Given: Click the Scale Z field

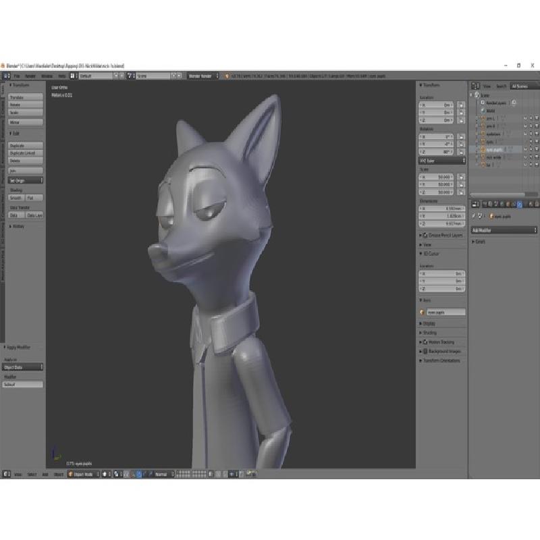Looking at the screenshot, I should tap(436, 192).
